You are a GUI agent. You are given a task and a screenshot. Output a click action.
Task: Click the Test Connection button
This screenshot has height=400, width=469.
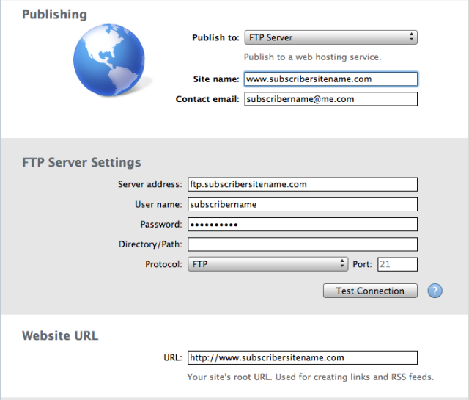(370, 291)
